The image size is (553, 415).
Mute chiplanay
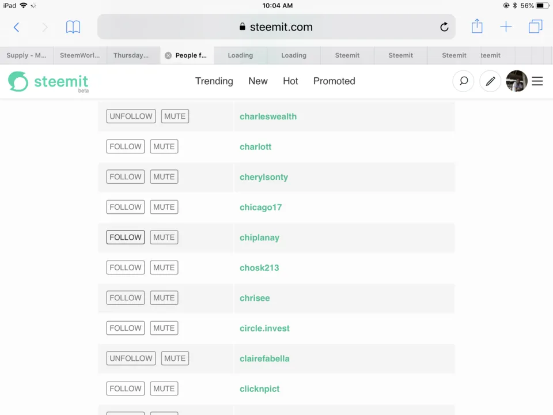tap(164, 237)
